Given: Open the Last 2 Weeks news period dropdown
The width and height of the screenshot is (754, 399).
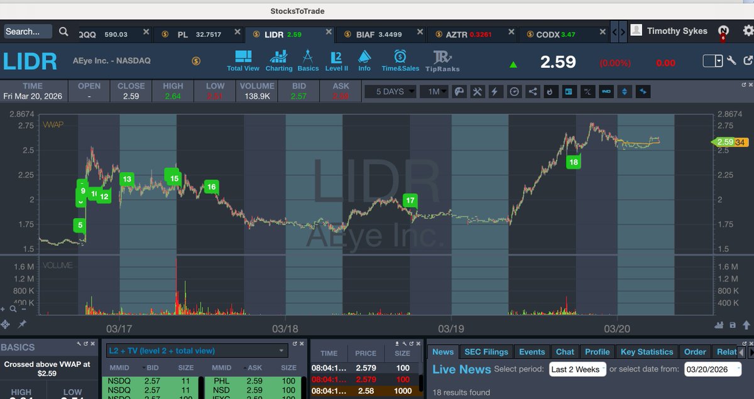Looking at the screenshot, I should pyautogui.click(x=576, y=369).
